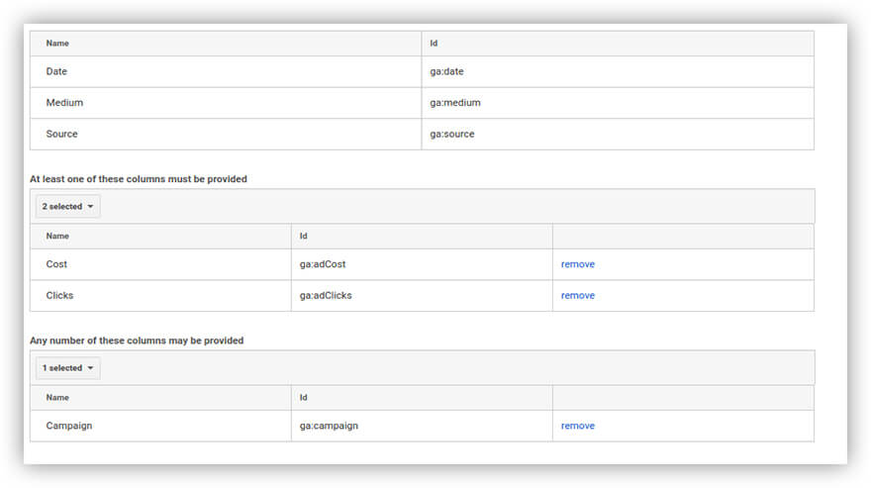
Task: Click the "At least one of these columns" heading
Action: (x=139, y=179)
